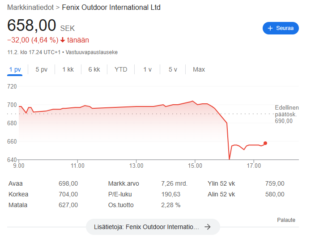The image size is (315, 238).
Task: Select the YTD range tab
Action: [x=121, y=69]
